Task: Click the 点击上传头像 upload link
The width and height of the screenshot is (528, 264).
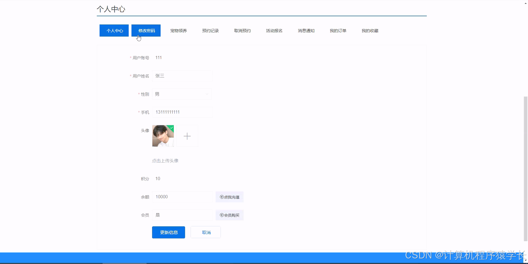Action: [x=165, y=161]
